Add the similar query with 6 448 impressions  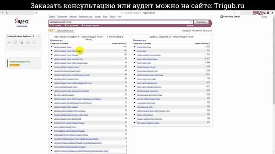134,63
